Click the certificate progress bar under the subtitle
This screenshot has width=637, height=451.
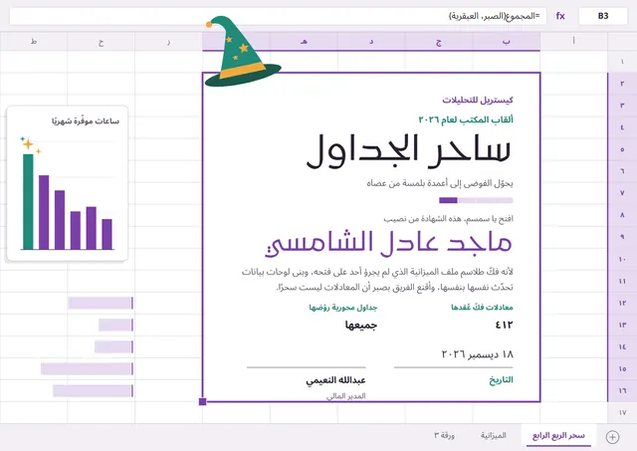tap(476, 200)
